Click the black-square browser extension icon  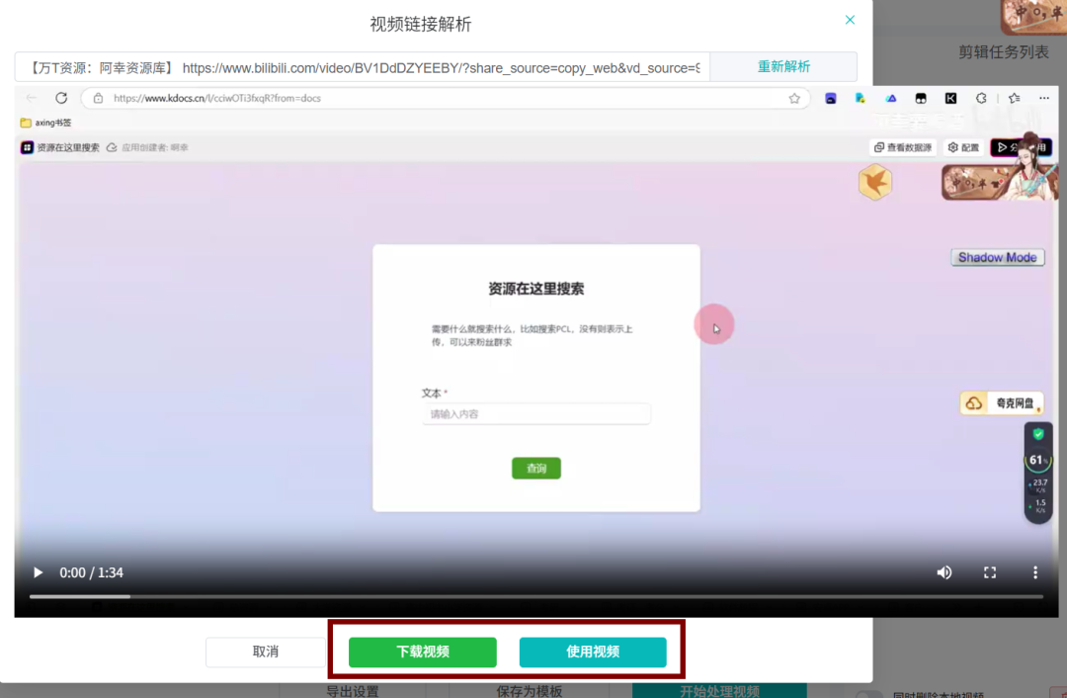pyautogui.click(x=921, y=98)
